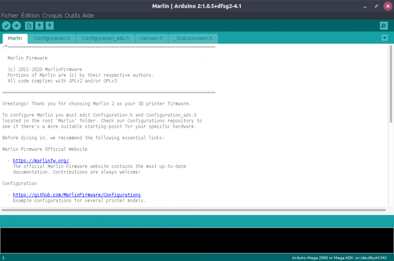Viewport: 394px width, 261px height.
Task: Follow the https://marlinfw.org/ link
Action: point(41,161)
